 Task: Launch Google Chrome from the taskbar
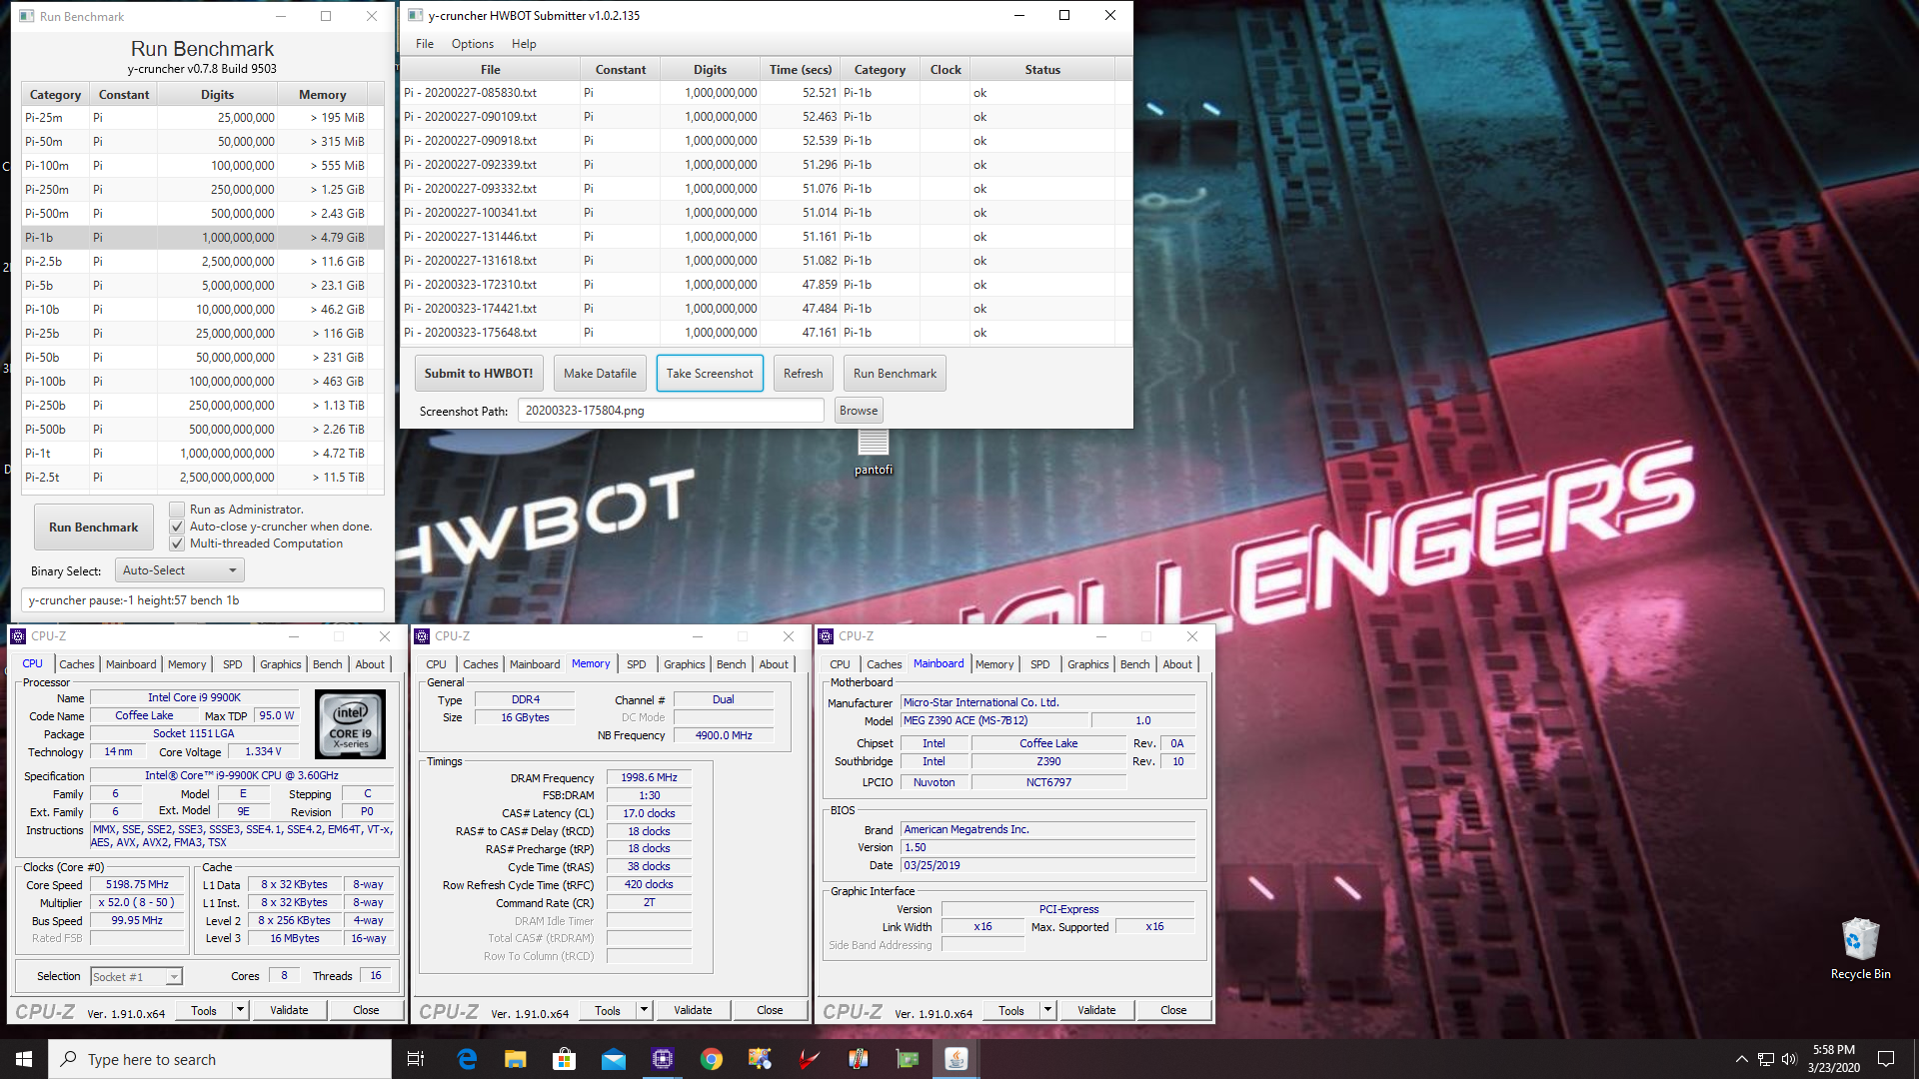[711, 1059]
